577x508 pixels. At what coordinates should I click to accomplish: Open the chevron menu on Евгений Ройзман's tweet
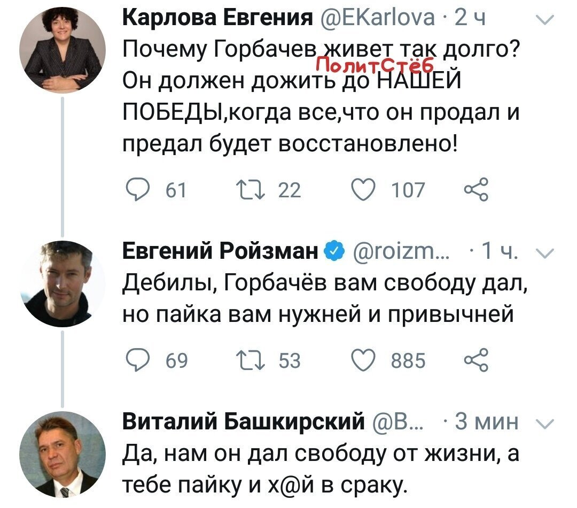point(545,253)
